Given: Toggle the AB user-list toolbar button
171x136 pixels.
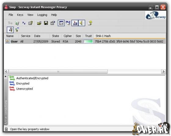Looking at the screenshot, I should point(75,23).
